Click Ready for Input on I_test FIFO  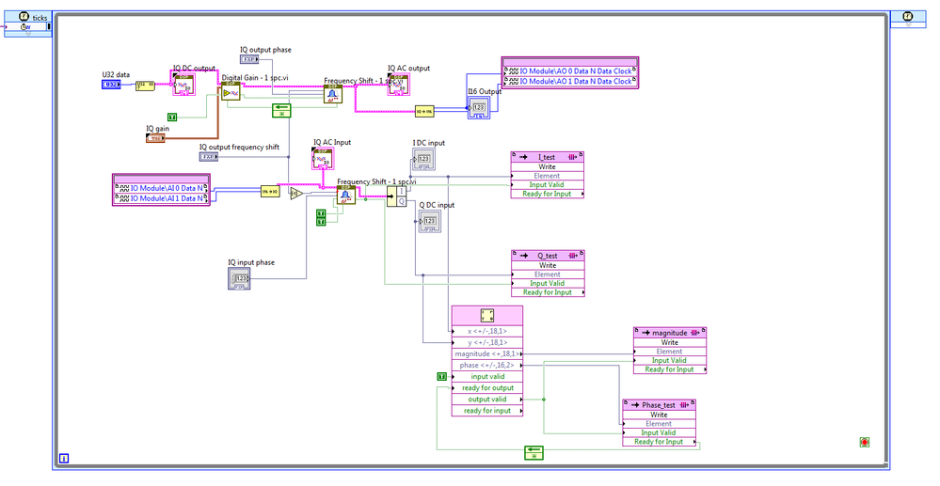click(548, 194)
